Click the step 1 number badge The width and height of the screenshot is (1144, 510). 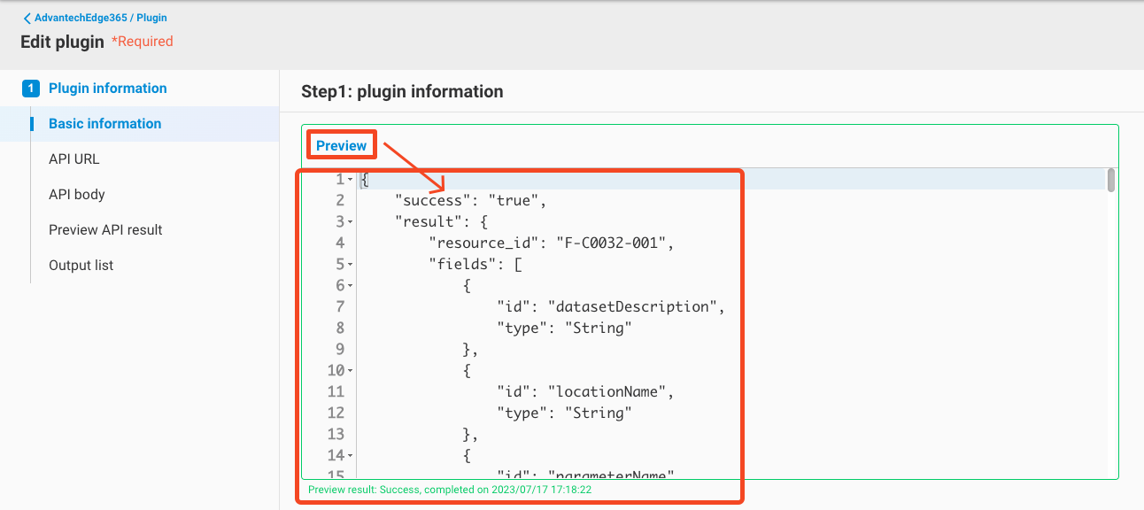(x=33, y=88)
